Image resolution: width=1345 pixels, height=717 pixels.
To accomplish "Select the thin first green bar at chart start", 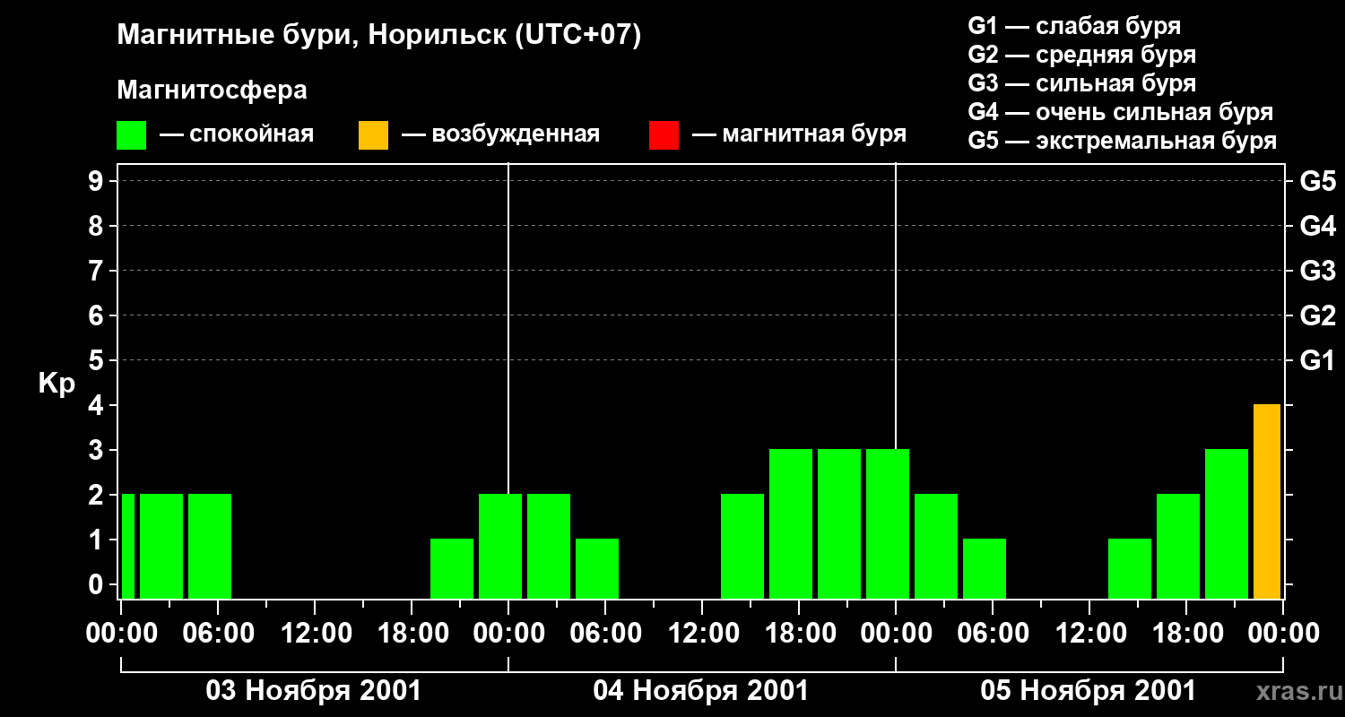I will tap(128, 546).
